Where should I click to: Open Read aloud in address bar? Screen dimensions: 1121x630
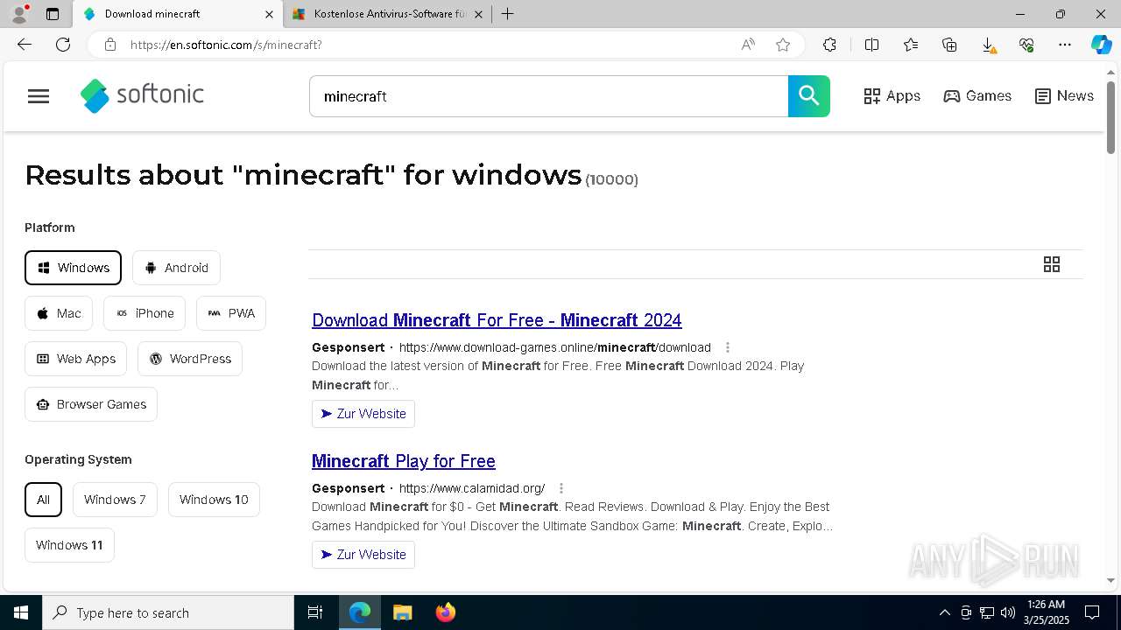click(748, 45)
